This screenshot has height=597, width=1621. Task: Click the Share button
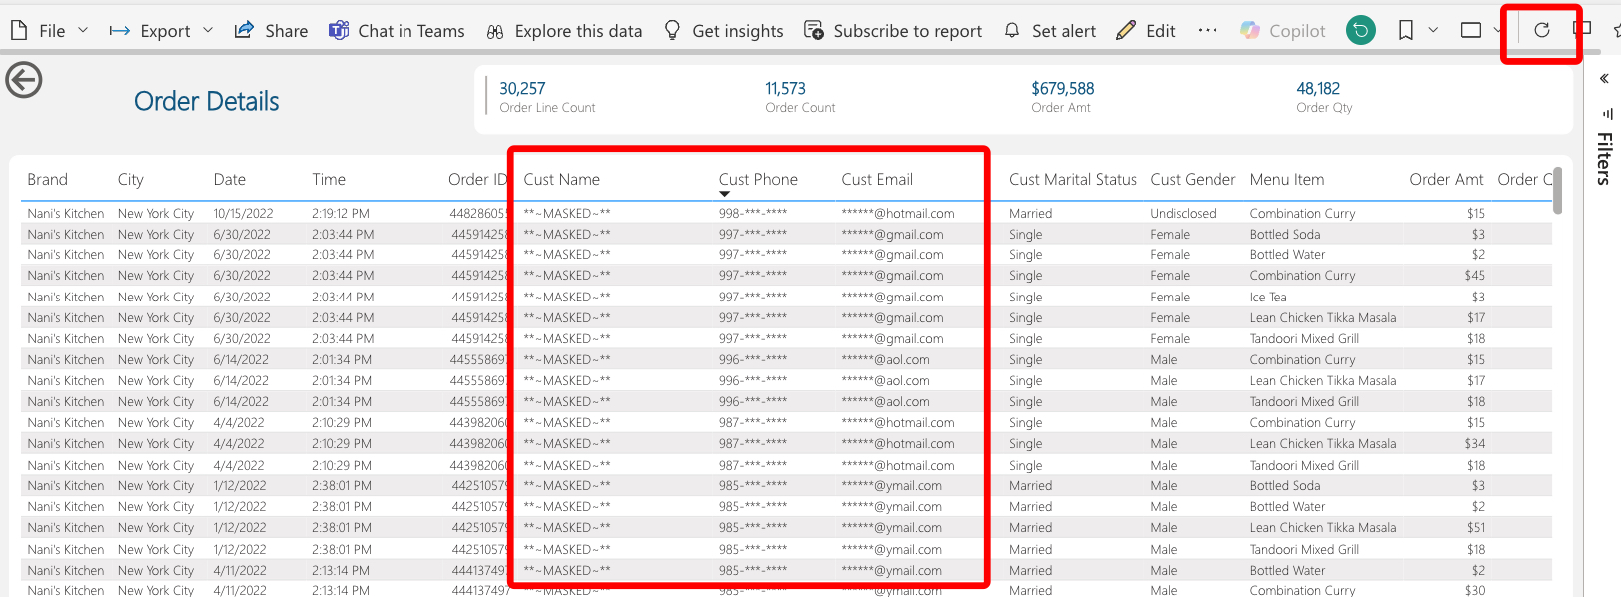(x=271, y=31)
